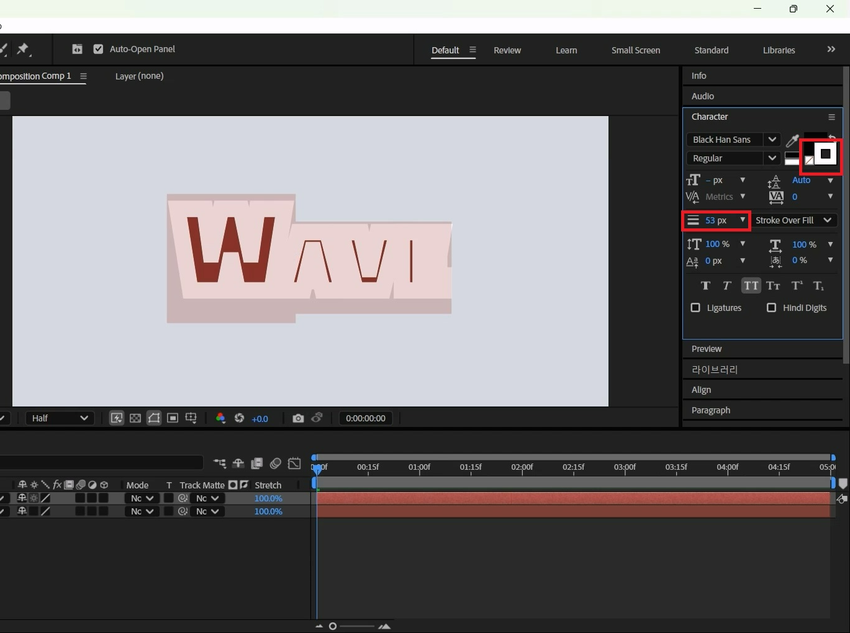
Task: Open the second layer's Track Matte dropdown
Action: coord(207,511)
